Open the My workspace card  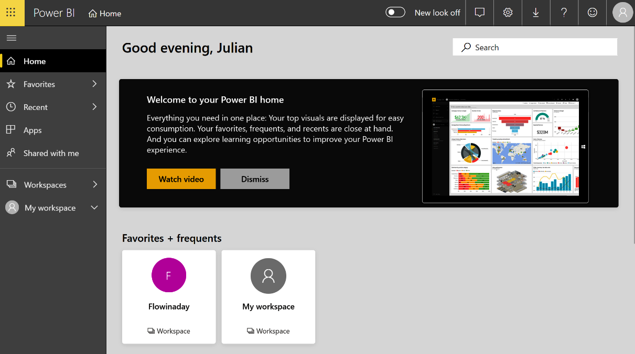(x=268, y=297)
